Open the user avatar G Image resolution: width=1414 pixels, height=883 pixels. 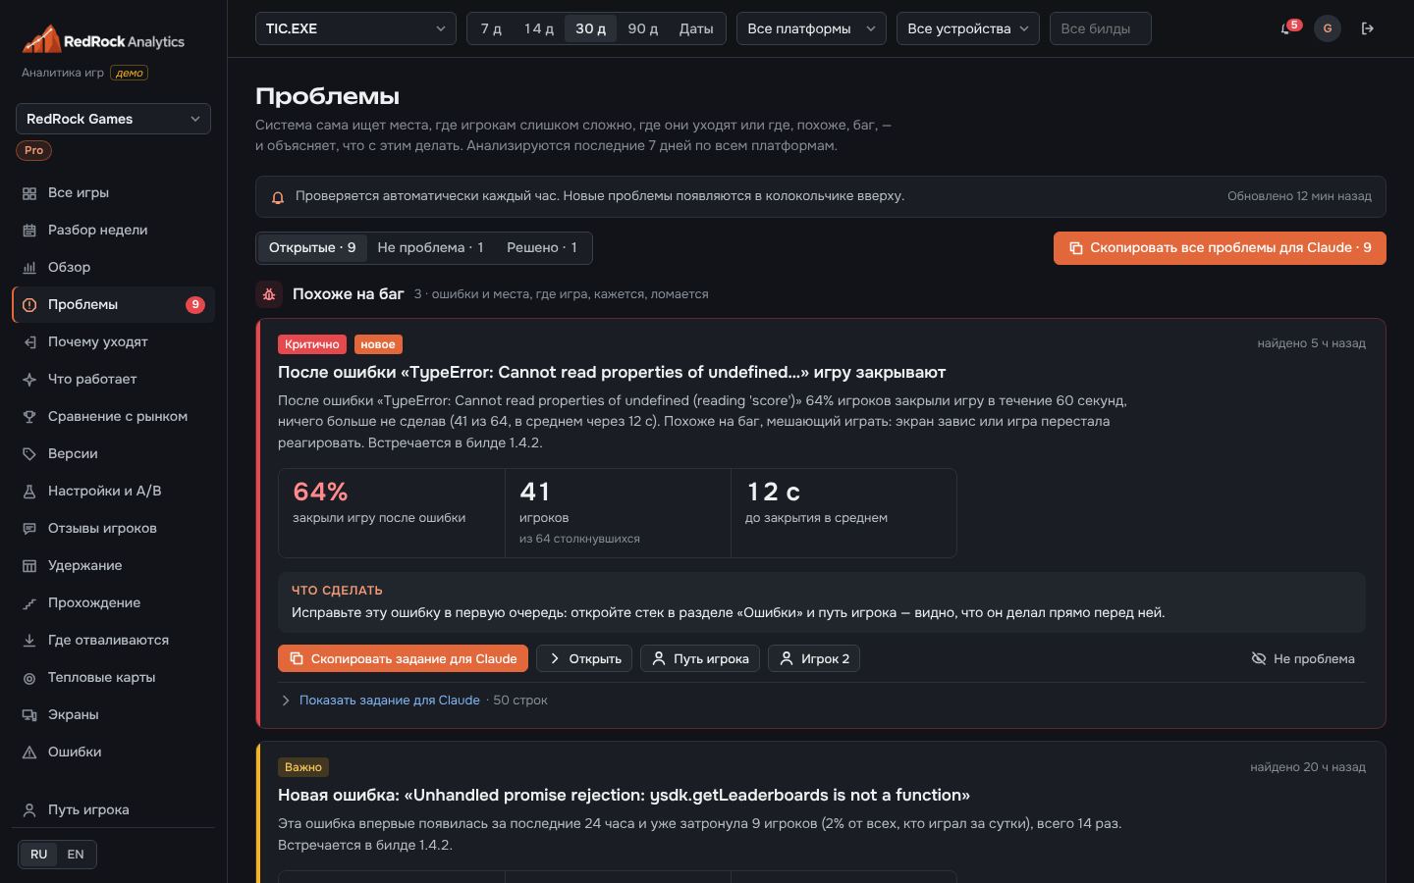(1328, 28)
